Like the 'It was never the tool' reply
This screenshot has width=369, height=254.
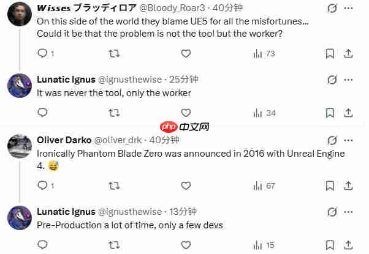tap(185, 113)
